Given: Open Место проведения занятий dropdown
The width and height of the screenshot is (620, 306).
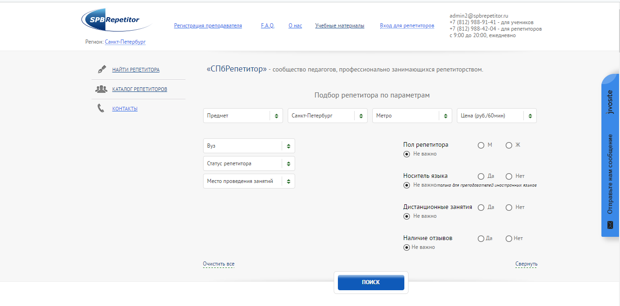Looking at the screenshot, I should [x=249, y=181].
